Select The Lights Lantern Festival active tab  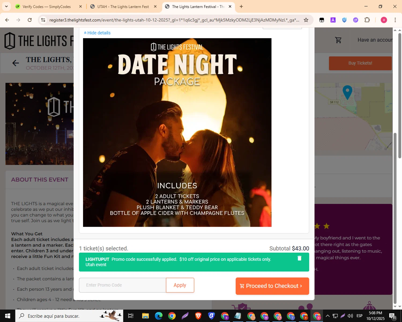198,7
